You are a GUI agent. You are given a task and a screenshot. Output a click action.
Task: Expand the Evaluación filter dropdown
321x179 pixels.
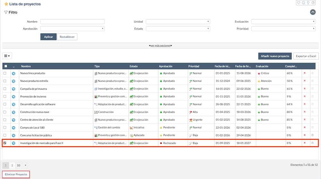(283, 22)
